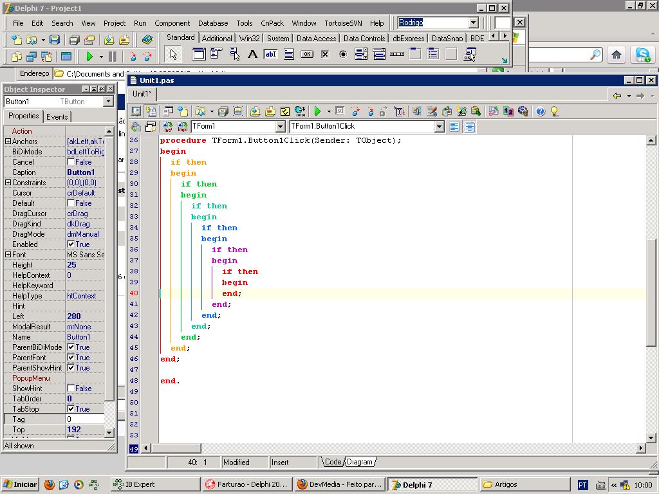Click the Help question mark icon
This screenshot has width=659, height=494.
[x=540, y=111]
